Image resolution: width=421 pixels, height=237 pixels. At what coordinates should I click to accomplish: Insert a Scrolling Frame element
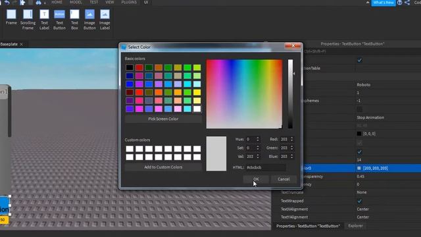point(28,20)
